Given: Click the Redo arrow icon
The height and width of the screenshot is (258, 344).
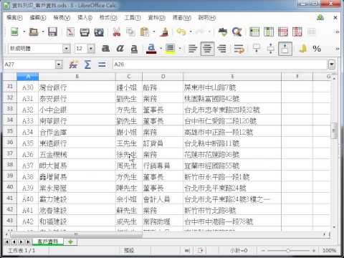Looking at the screenshot, I should tap(200, 32).
